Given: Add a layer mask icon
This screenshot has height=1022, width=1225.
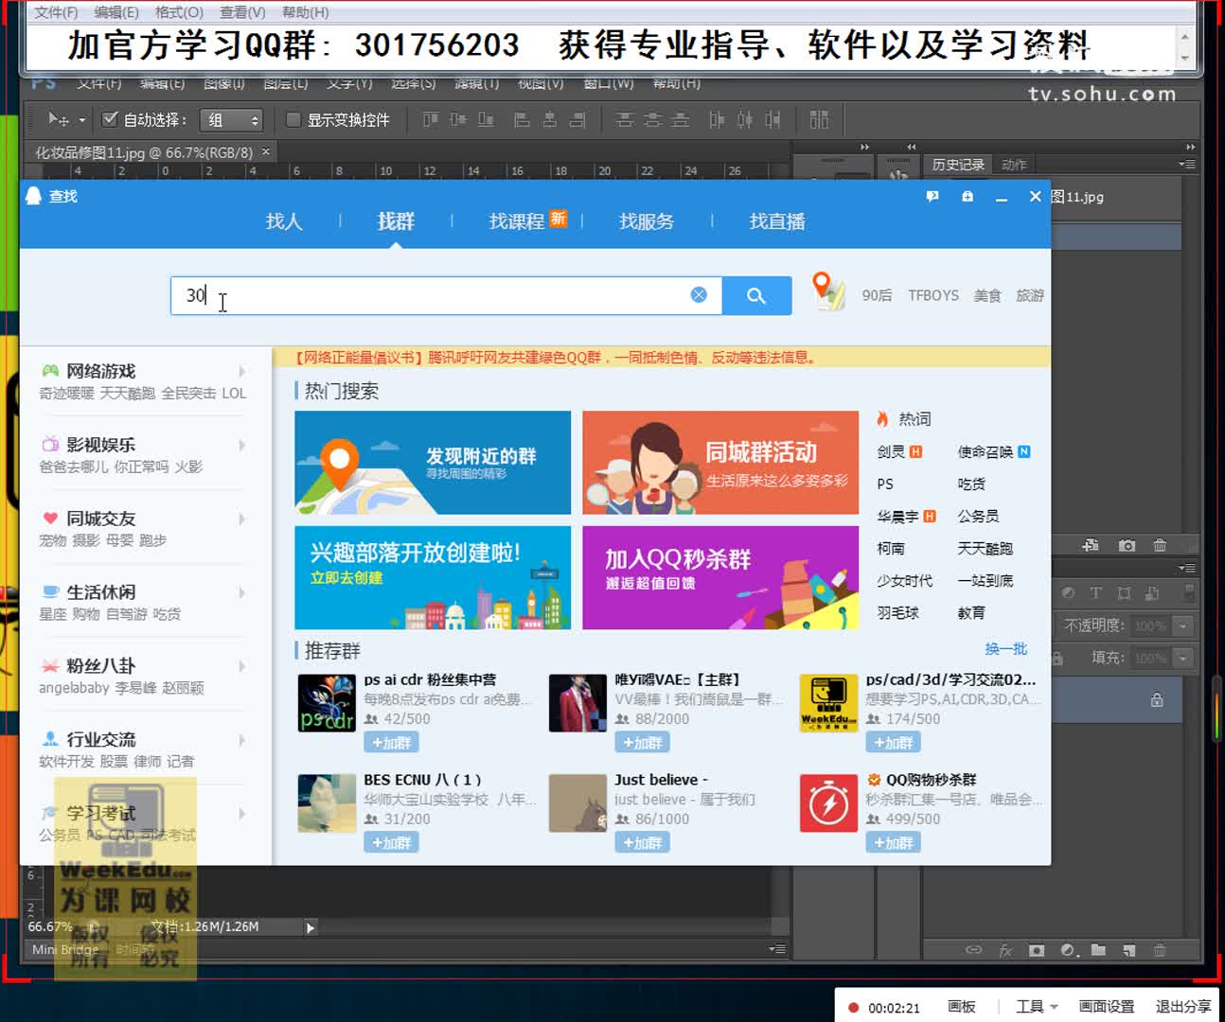Looking at the screenshot, I should (1037, 950).
